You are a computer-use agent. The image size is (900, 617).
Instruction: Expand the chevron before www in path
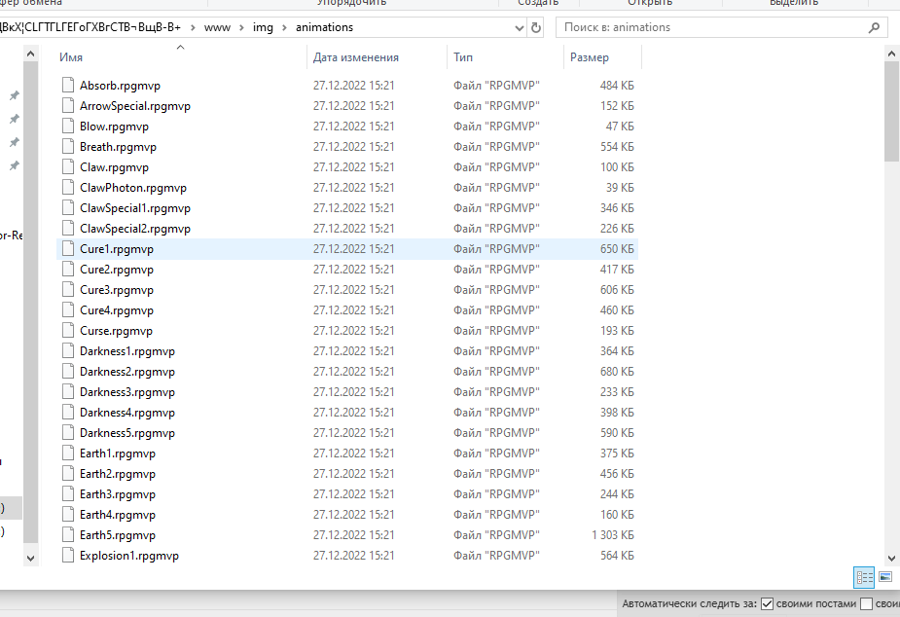pyautogui.click(x=193, y=27)
